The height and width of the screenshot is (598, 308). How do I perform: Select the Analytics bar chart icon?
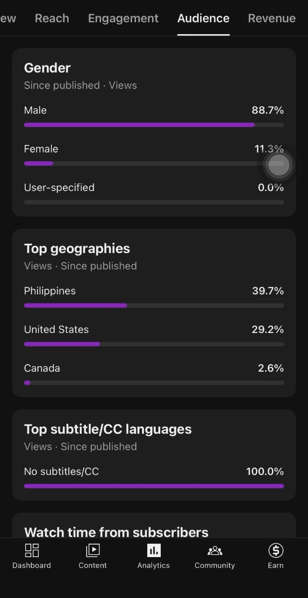click(154, 550)
